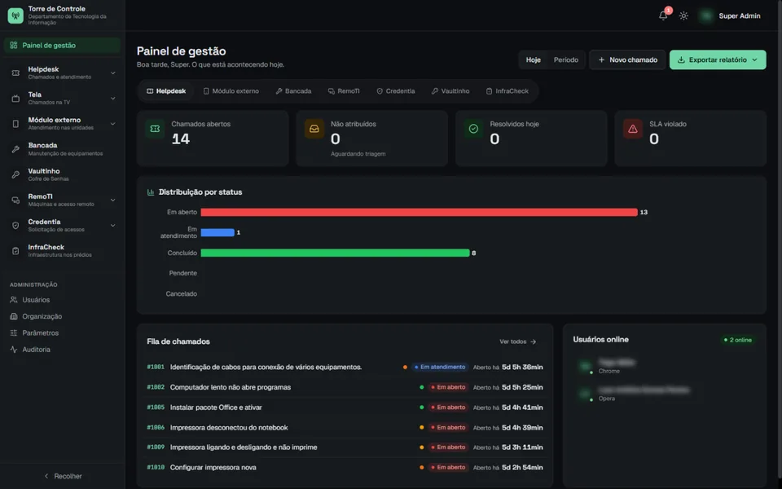This screenshot has width=782, height=489.
Task: Click the Resolvidos hoje checkmark card icon
Action: click(473, 129)
